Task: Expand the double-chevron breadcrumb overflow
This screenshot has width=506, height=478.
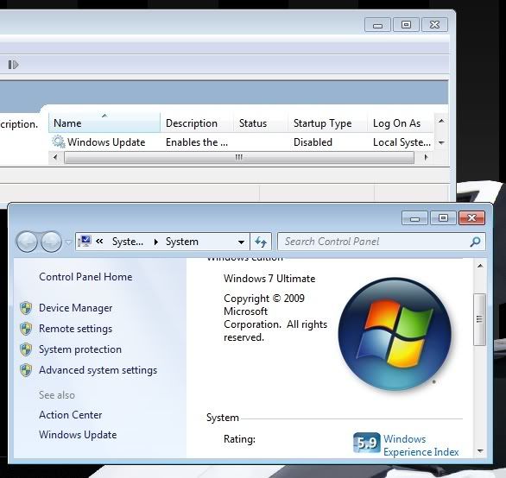Action: [x=99, y=242]
